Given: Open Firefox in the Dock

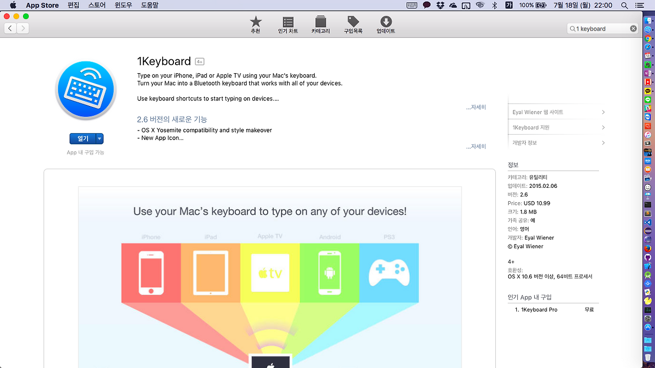Looking at the screenshot, I should point(648,249).
